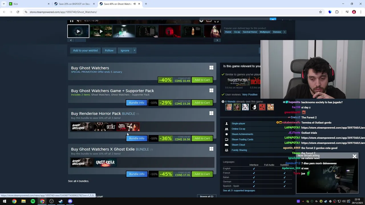
Task: Open Bundle info for Renderise Horror Pack
Action: (x=137, y=138)
